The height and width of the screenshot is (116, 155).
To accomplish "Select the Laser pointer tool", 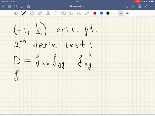I will (x=87, y=13).
